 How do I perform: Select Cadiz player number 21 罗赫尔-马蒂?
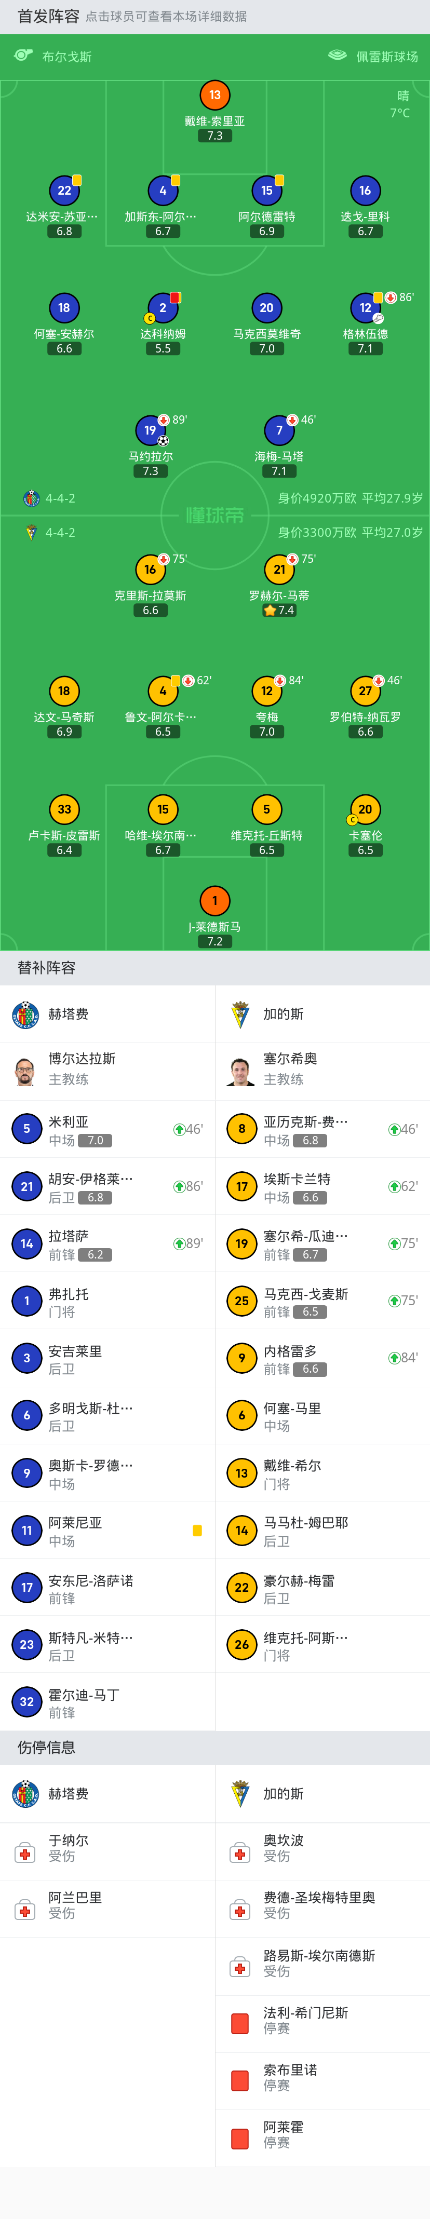[279, 570]
